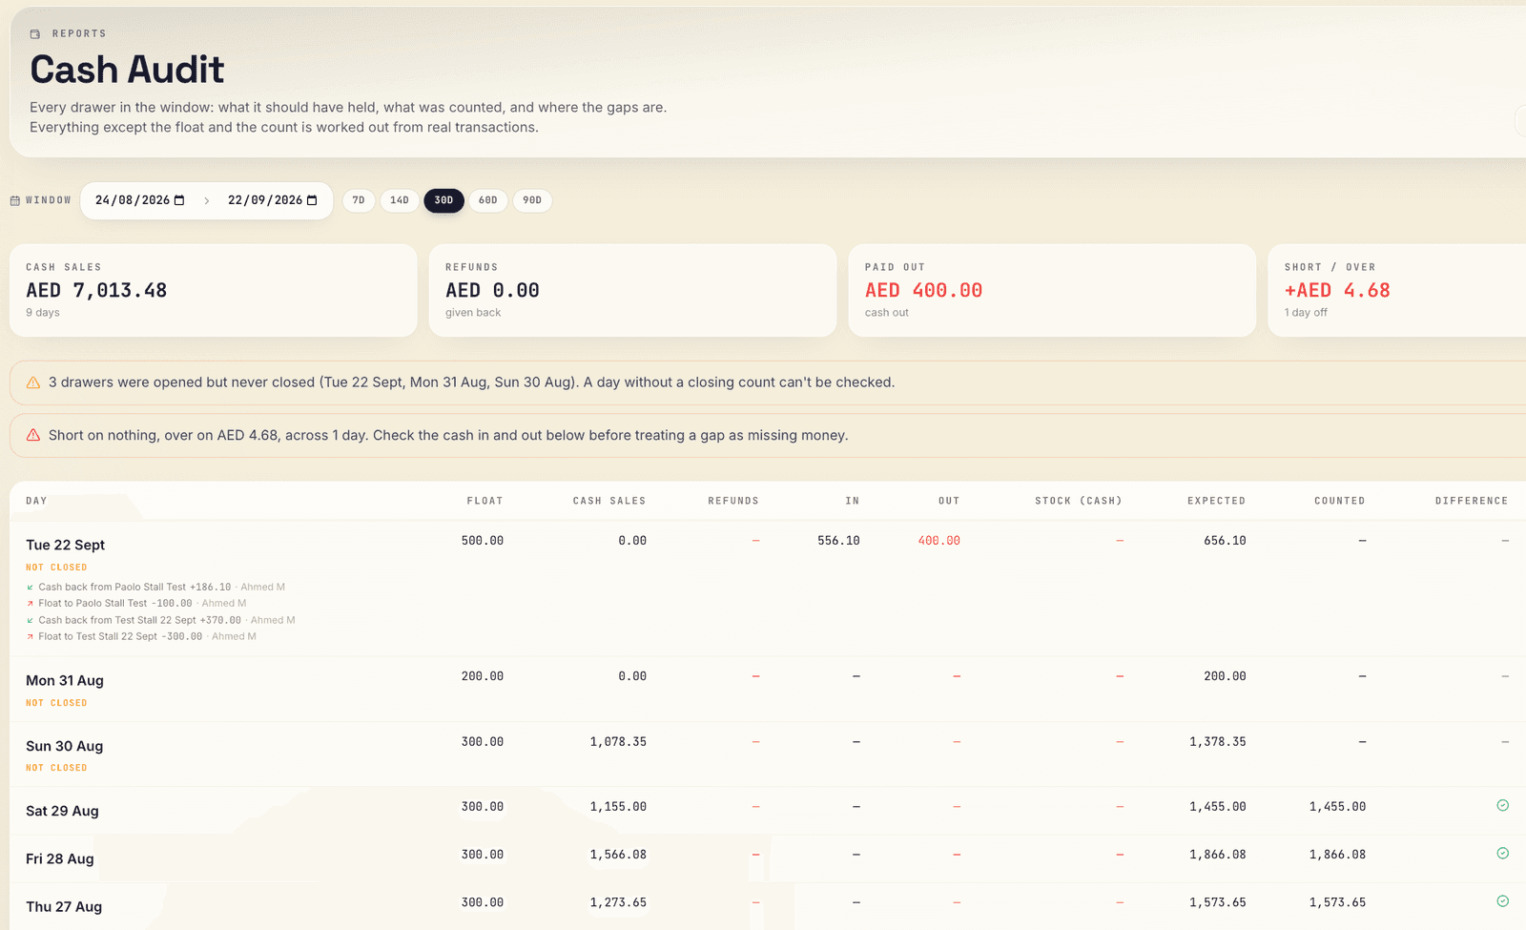This screenshot has height=930, width=1526.
Task: Click the orange warning triangle in the unclosed drawers alert
Action: 33,382
